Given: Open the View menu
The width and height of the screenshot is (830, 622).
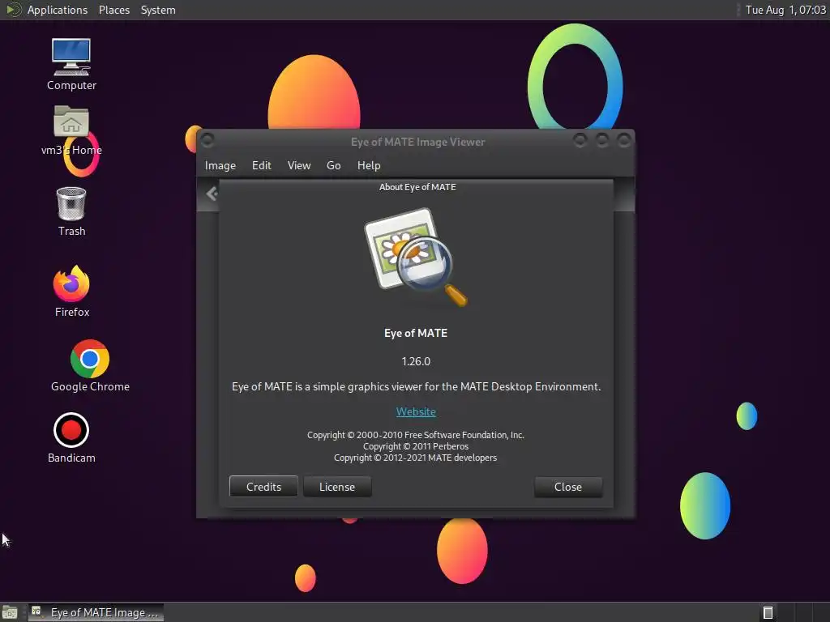Looking at the screenshot, I should (299, 165).
